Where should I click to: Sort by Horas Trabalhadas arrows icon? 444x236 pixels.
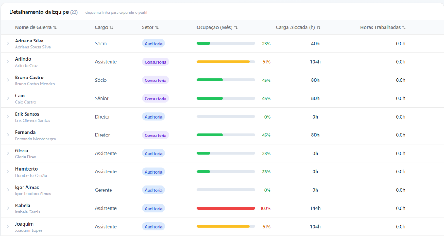(x=404, y=27)
